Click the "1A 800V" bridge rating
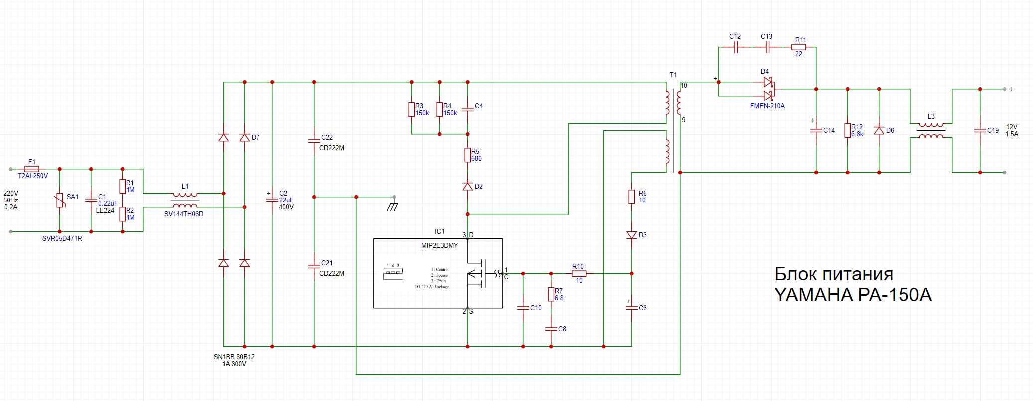The width and height of the screenshot is (1033, 401). (x=234, y=364)
